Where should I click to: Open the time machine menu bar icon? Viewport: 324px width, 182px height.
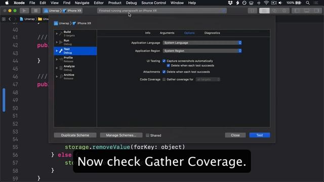[x=244, y=3]
